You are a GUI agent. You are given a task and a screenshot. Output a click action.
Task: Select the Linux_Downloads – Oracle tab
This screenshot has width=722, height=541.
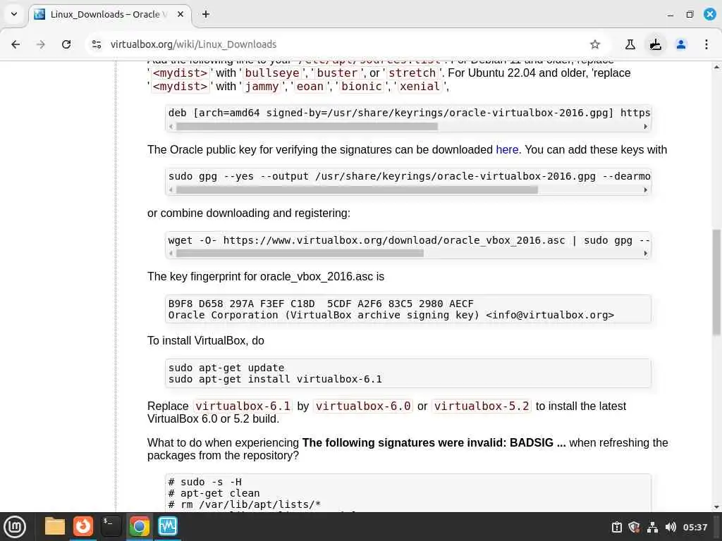109,14
